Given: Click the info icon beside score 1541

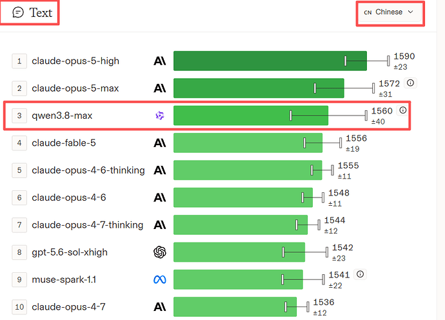Looking at the screenshot, I should coord(360,274).
